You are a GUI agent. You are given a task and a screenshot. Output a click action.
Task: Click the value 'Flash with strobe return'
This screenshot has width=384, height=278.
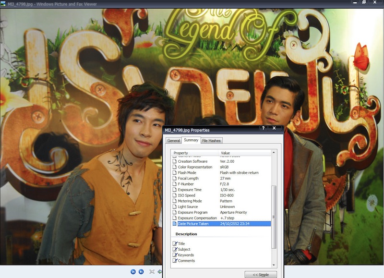239,173
